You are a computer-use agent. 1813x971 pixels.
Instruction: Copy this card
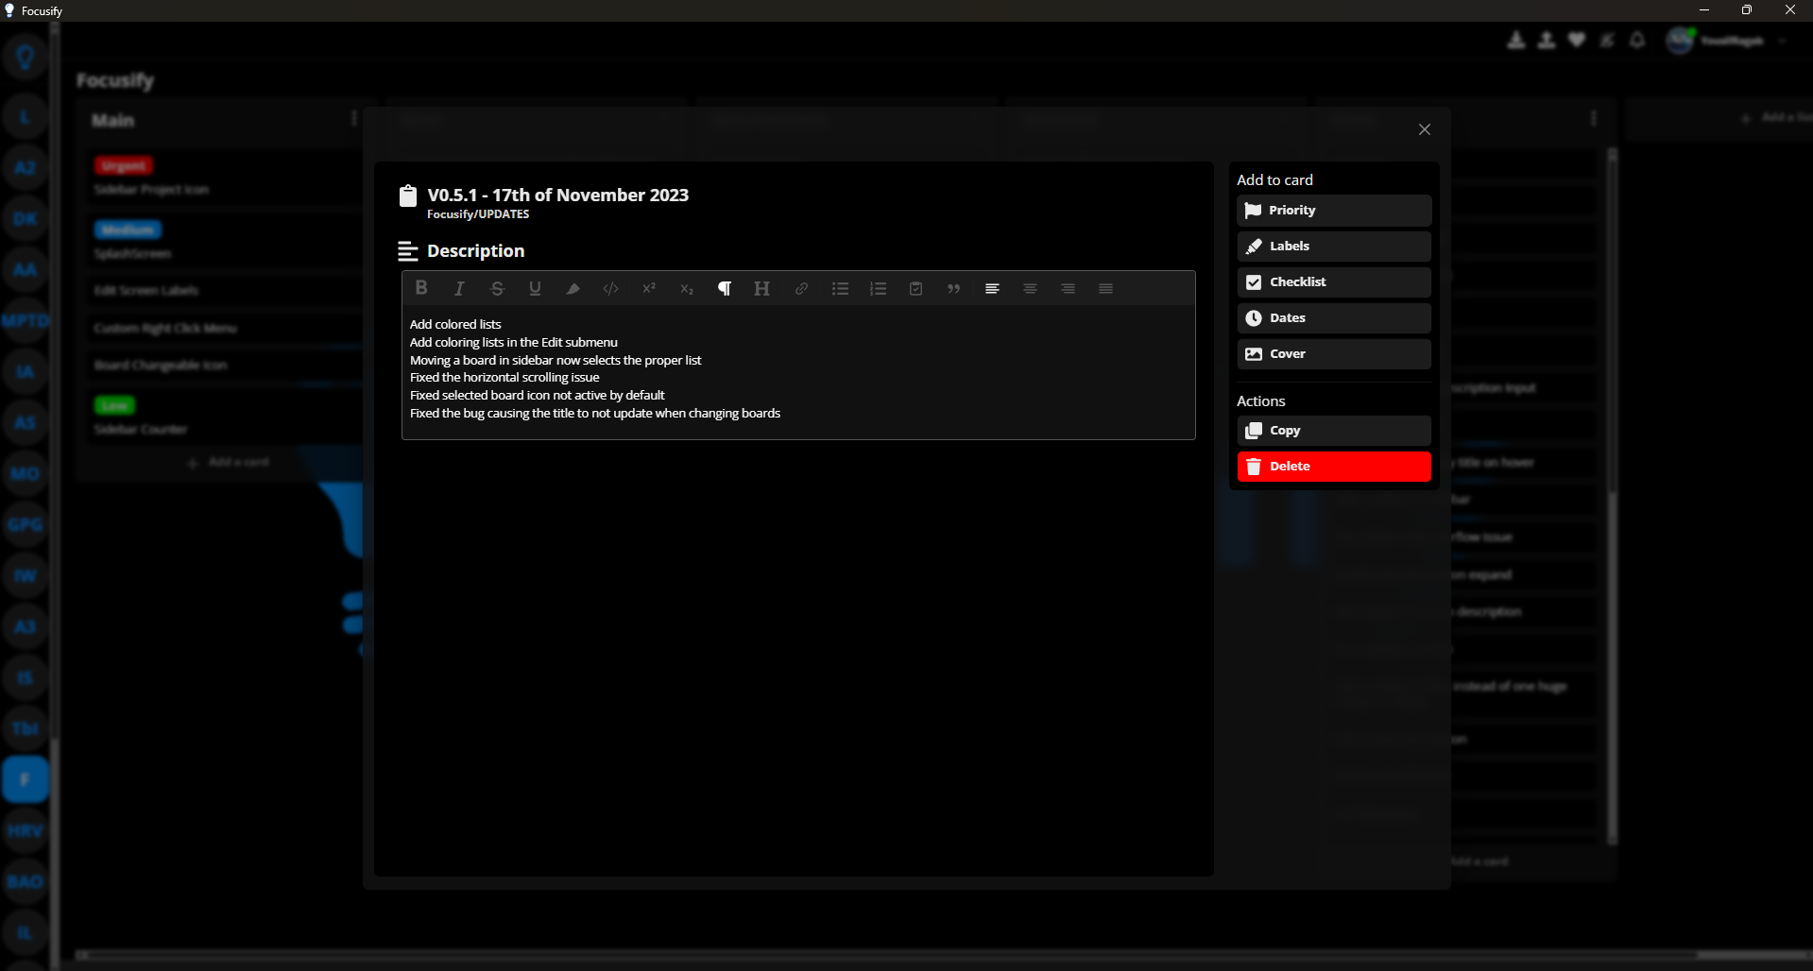1333,431
